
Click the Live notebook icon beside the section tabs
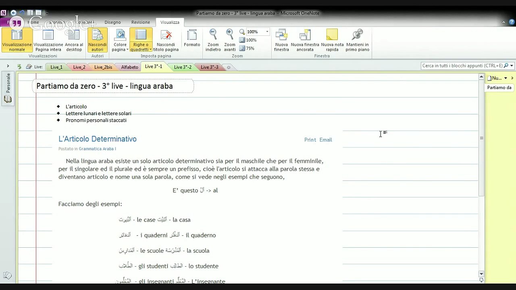coord(29,66)
